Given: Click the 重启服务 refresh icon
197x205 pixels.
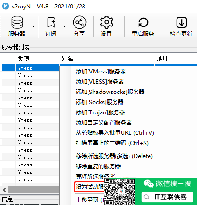Looking at the screenshot, I should [143, 22].
